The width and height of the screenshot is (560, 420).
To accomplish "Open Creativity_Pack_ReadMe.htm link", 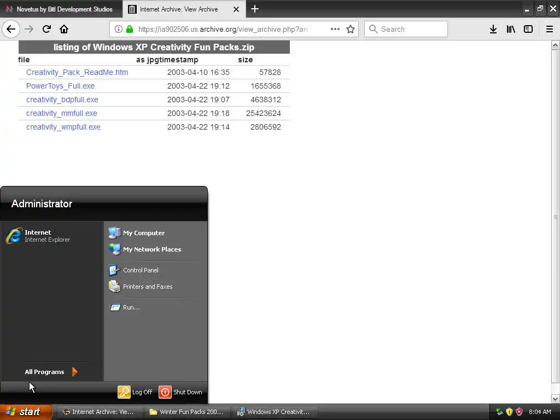I will (x=77, y=73).
